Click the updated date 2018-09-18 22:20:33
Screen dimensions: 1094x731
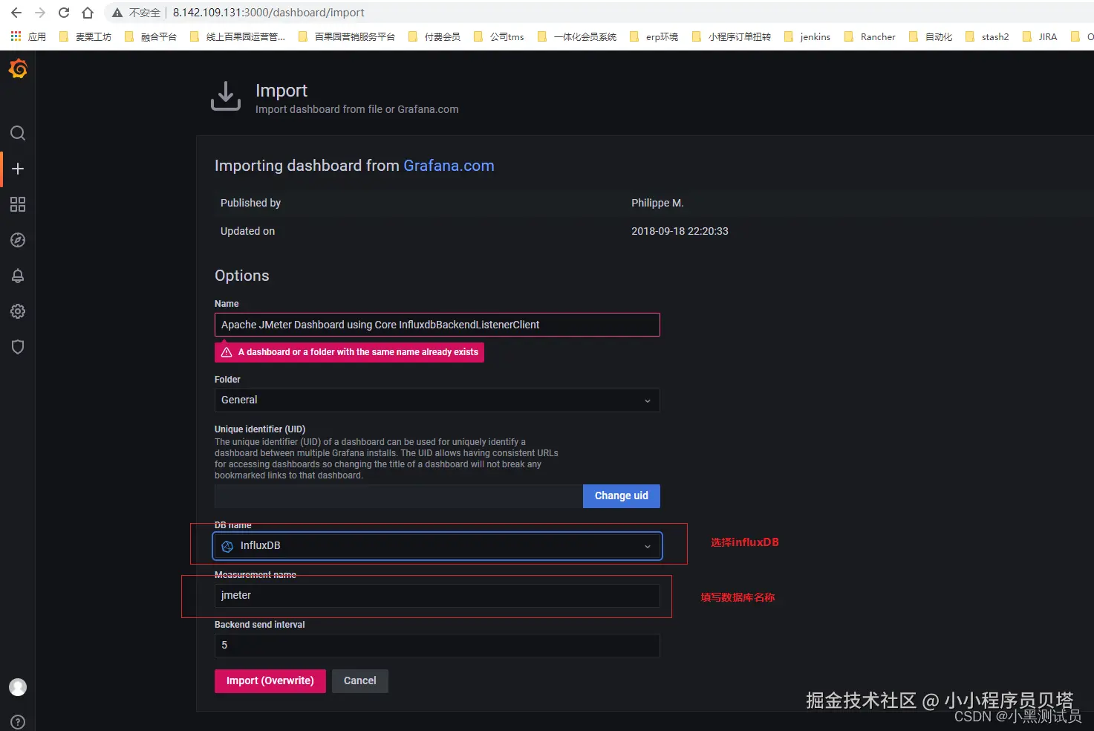pos(680,231)
